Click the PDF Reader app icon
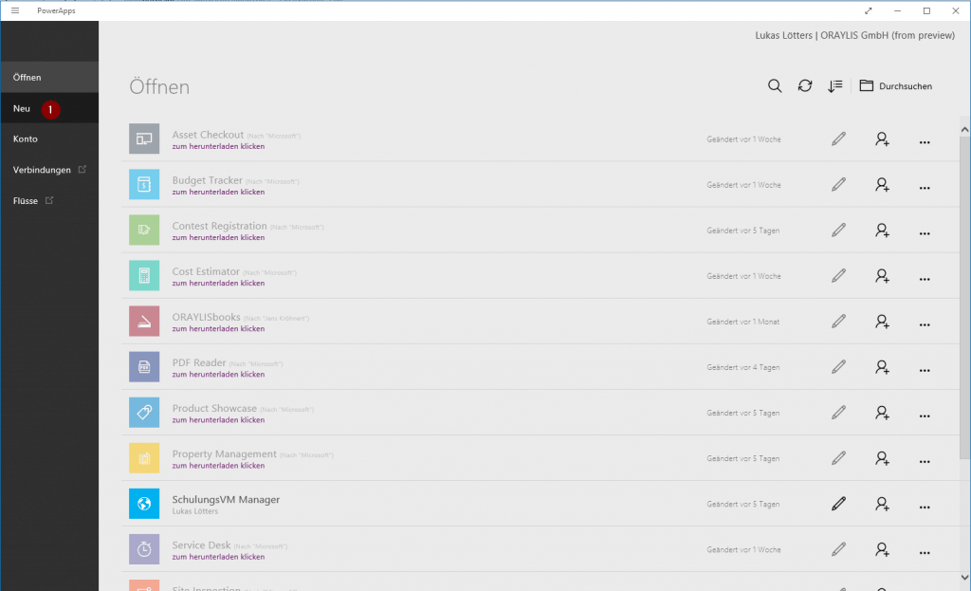The image size is (971, 591). click(144, 367)
